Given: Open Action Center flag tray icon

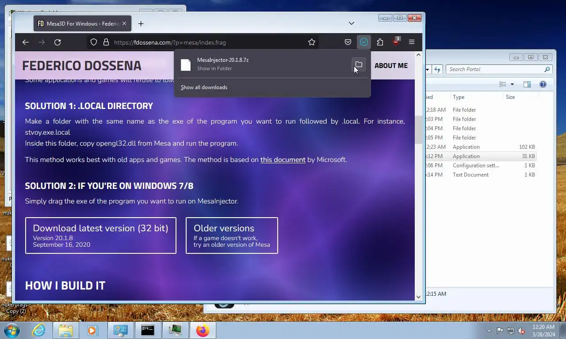Looking at the screenshot, I should (500, 331).
